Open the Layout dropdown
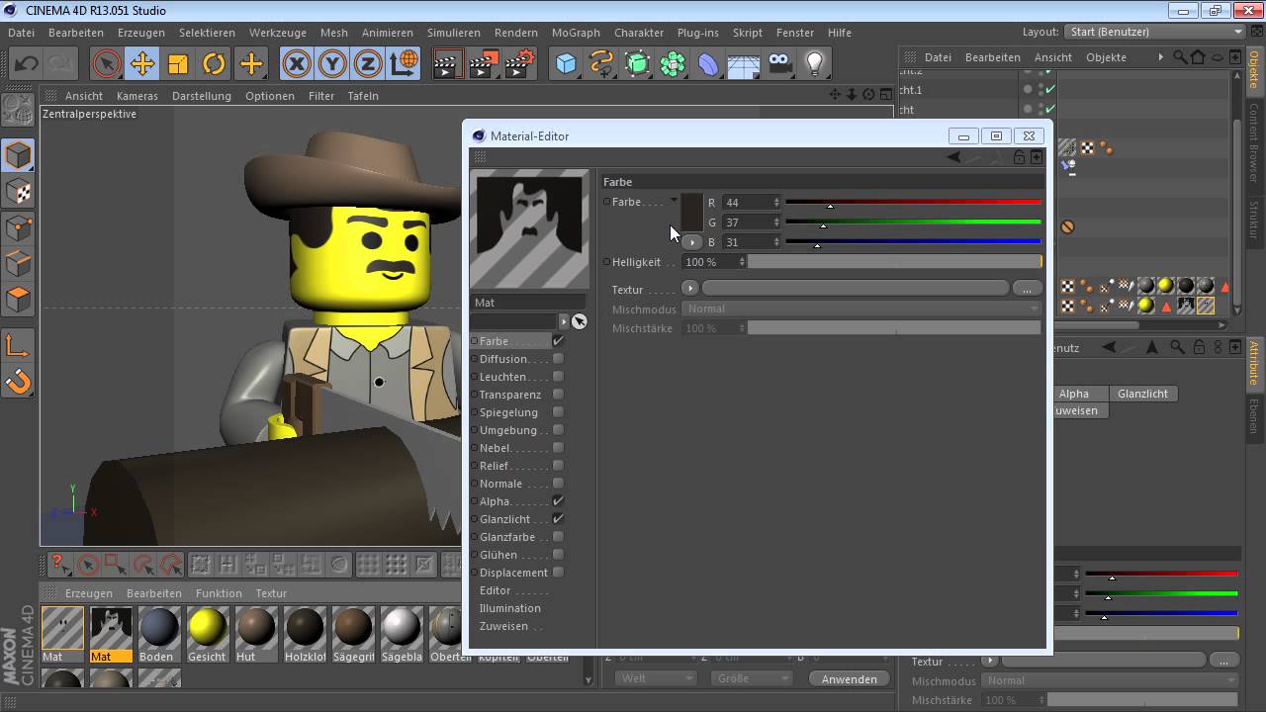 click(1157, 32)
